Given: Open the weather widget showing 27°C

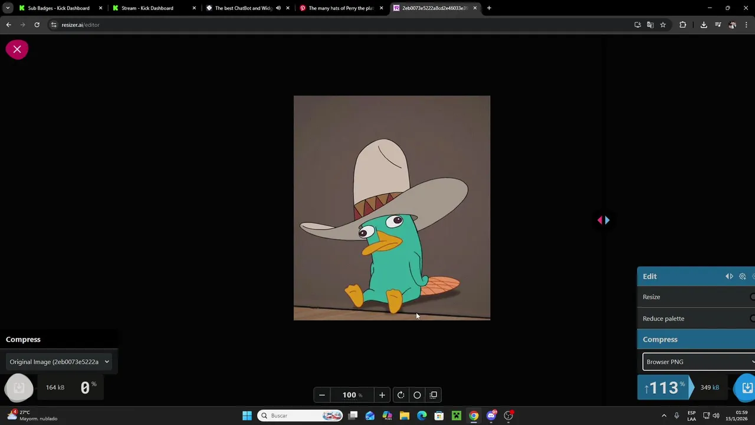Looking at the screenshot, I should click(32, 416).
